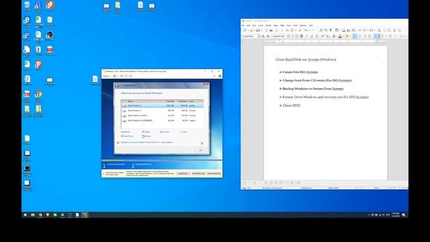Apply highlighting color in Writer
This screenshot has width=430, height=242.
[347, 36]
